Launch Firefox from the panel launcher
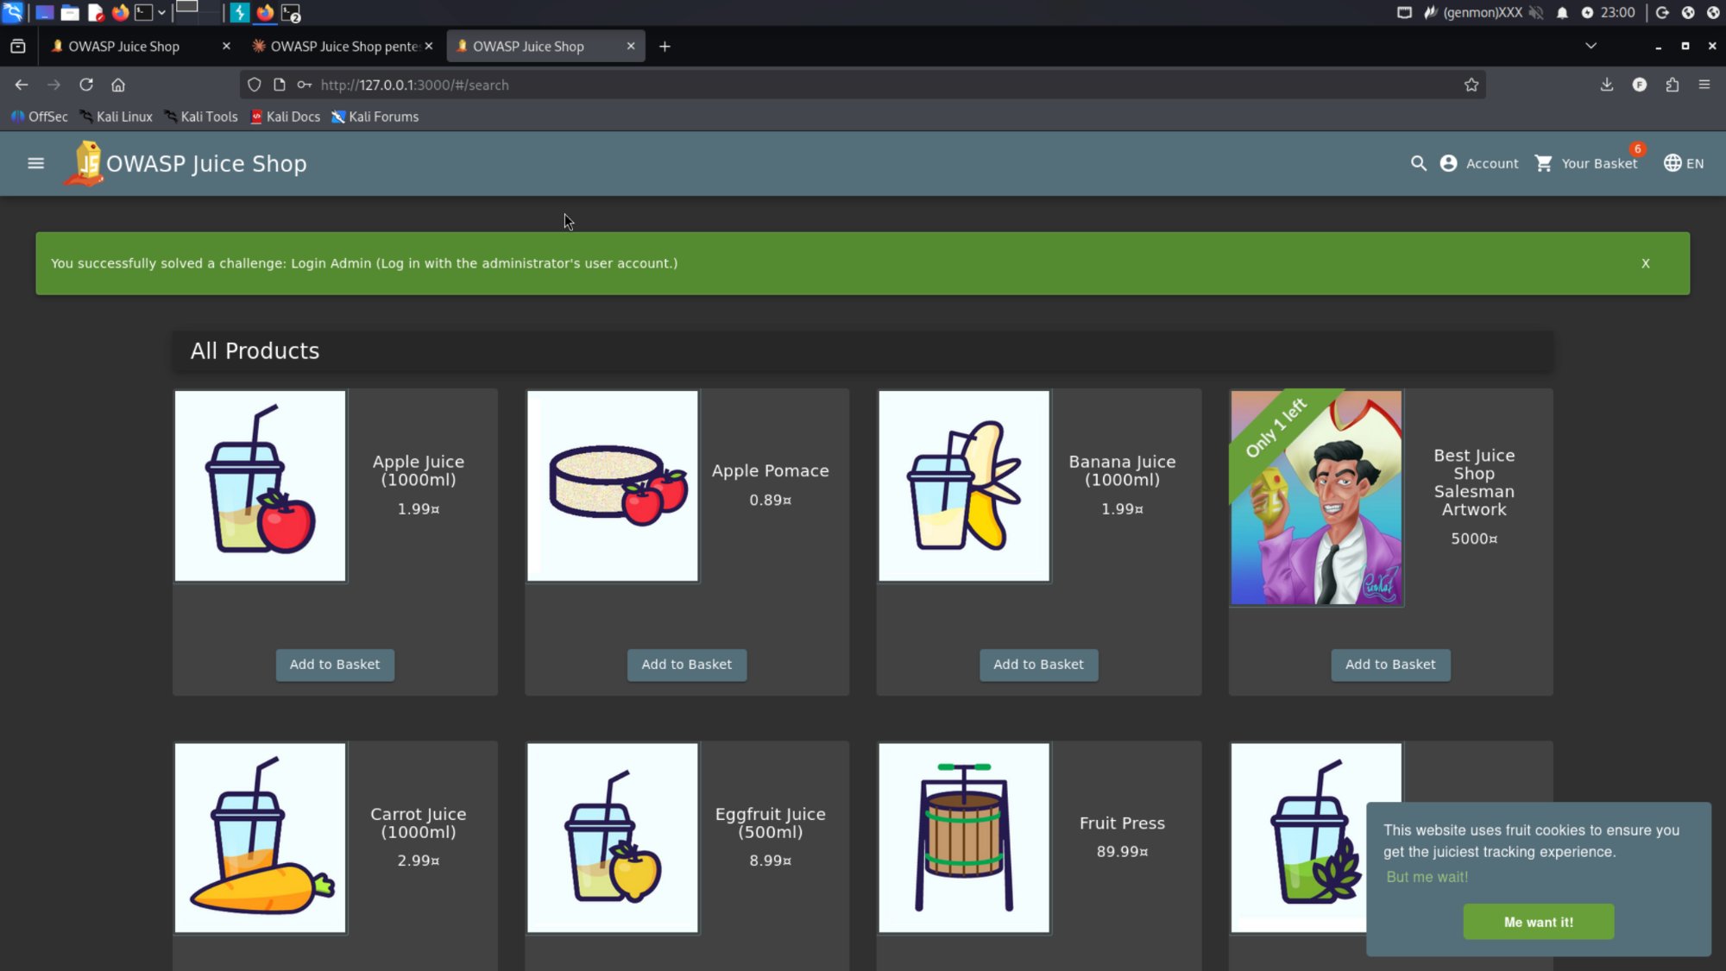1726x971 pixels. [x=120, y=12]
